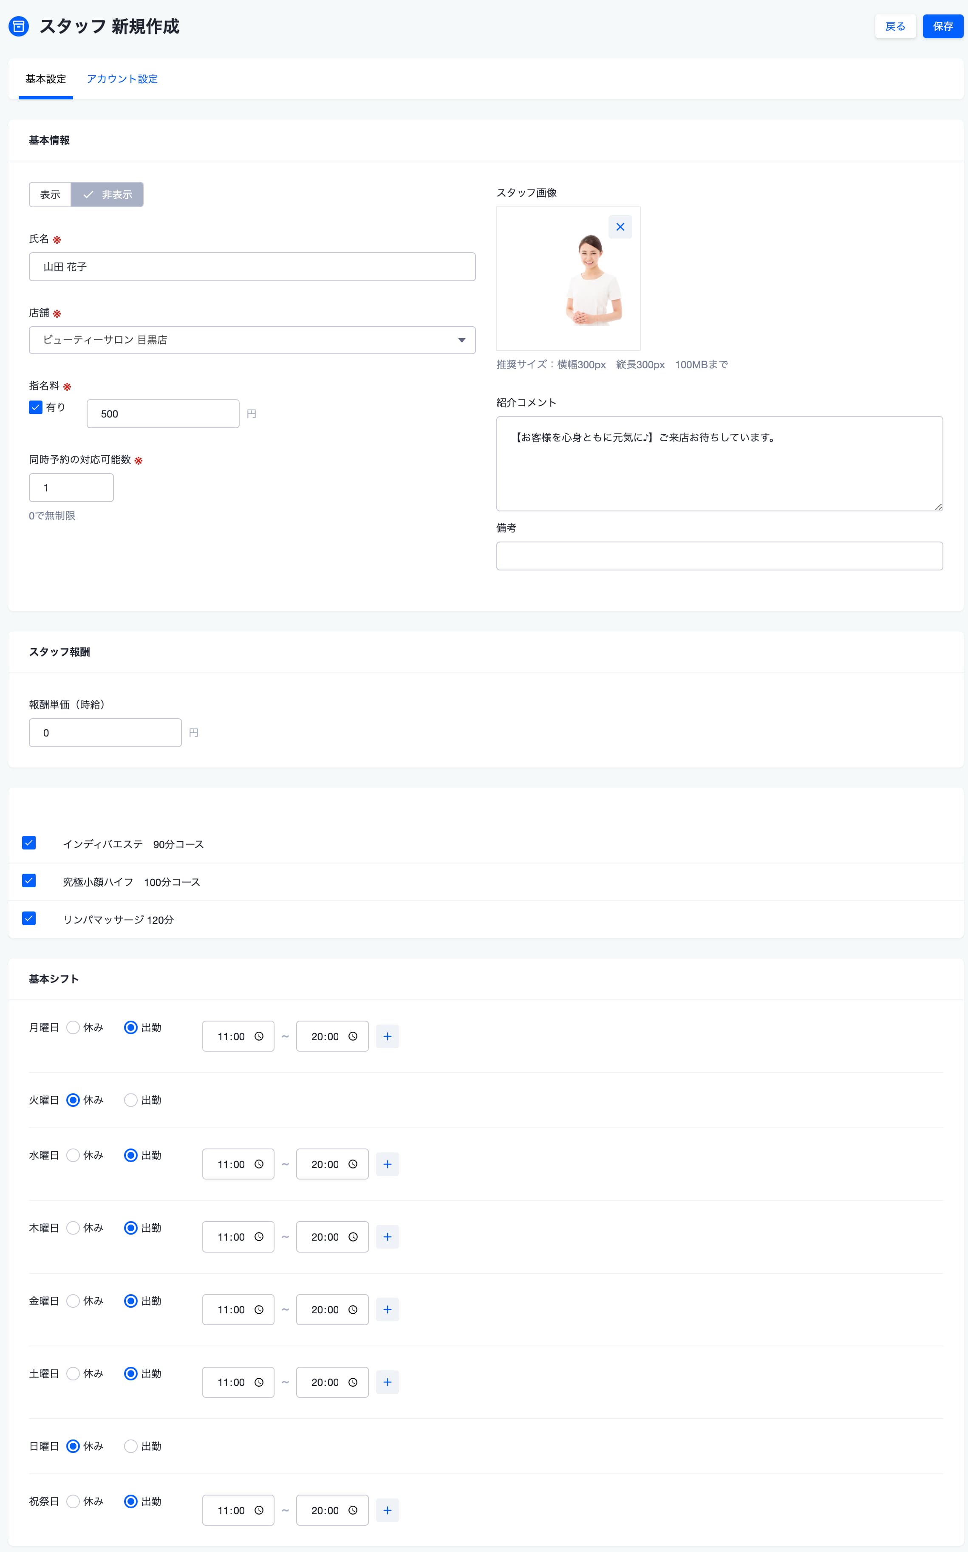This screenshot has width=968, height=1552.
Task: Click the 戻る button
Action: pyautogui.click(x=895, y=26)
